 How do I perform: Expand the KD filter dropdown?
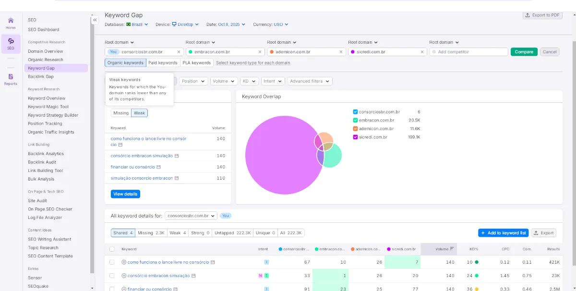coord(250,81)
